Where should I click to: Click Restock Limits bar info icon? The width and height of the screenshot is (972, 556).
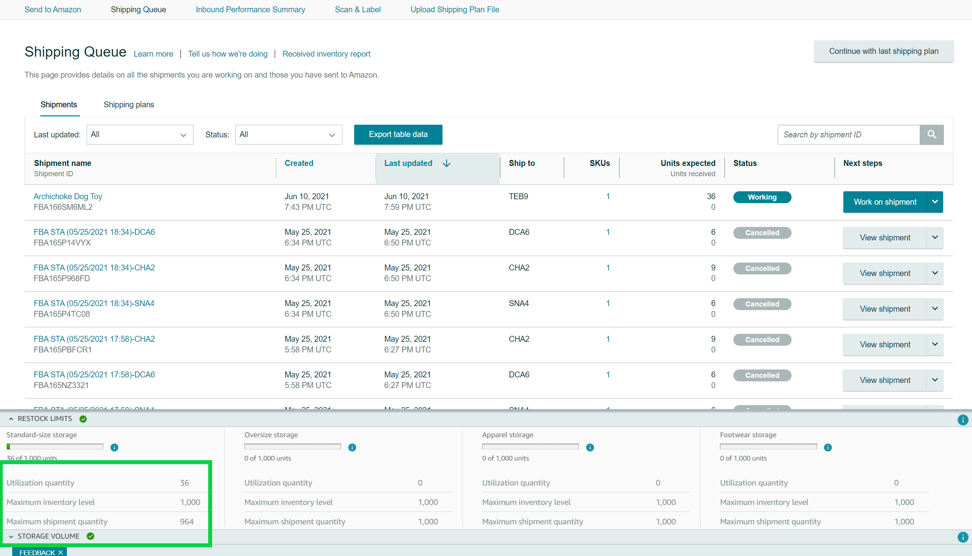click(x=963, y=420)
